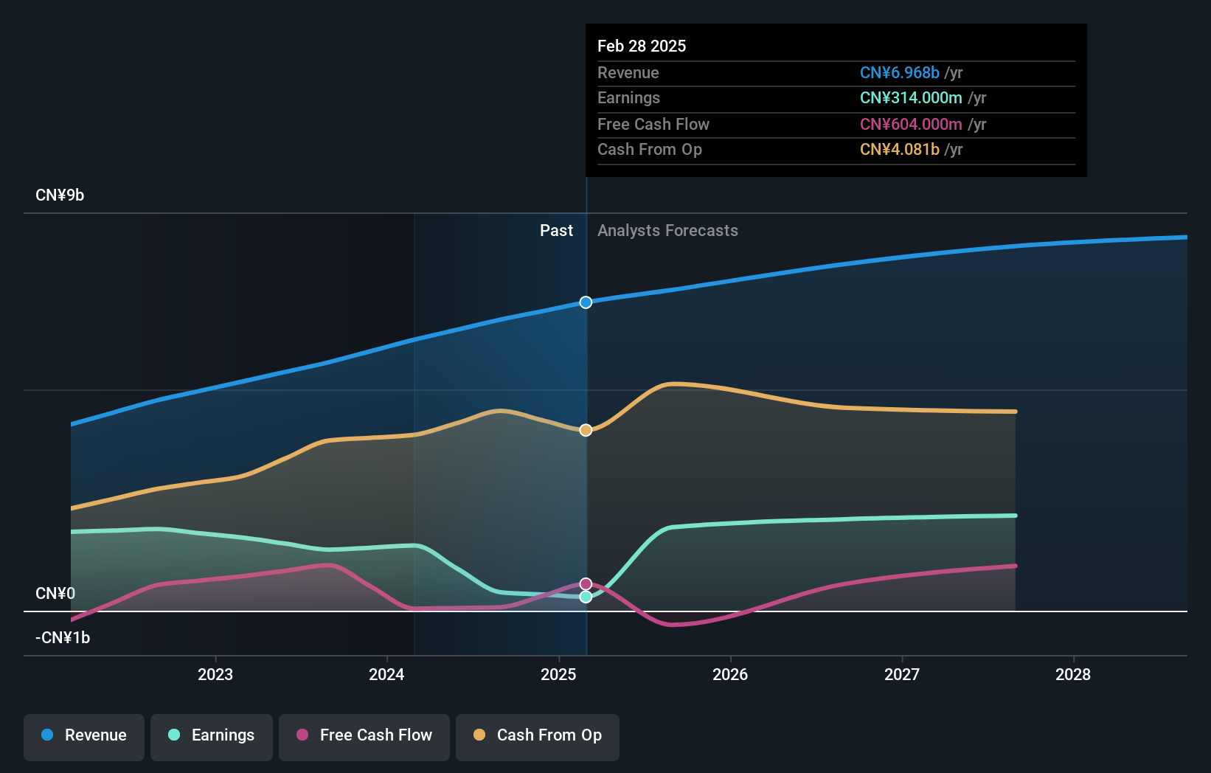Click the Free Cash Flow legend button
Viewport: 1211px width, 773px height.
pyautogui.click(x=364, y=737)
